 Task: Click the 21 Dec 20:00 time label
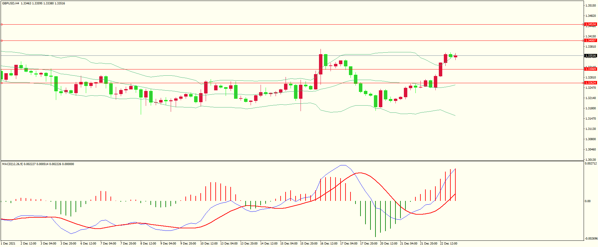429,244
